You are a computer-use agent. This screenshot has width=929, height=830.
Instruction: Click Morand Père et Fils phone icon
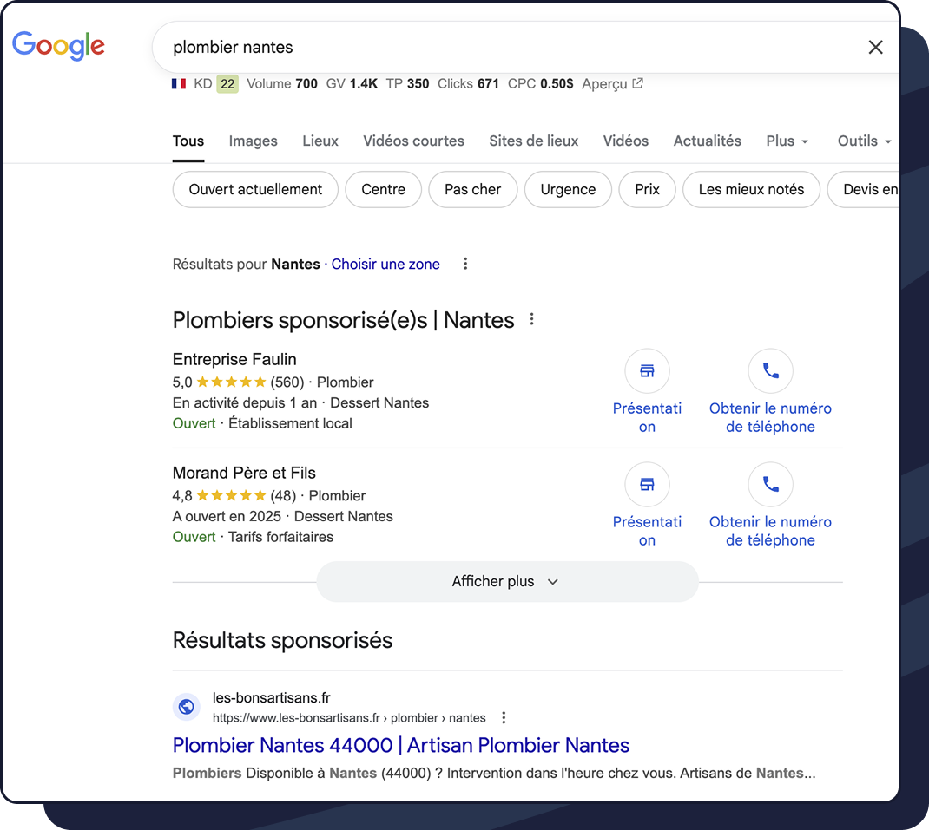(770, 484)
